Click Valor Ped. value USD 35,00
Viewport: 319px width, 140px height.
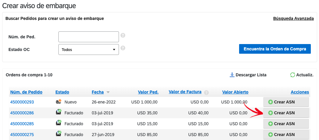(147, 113)
